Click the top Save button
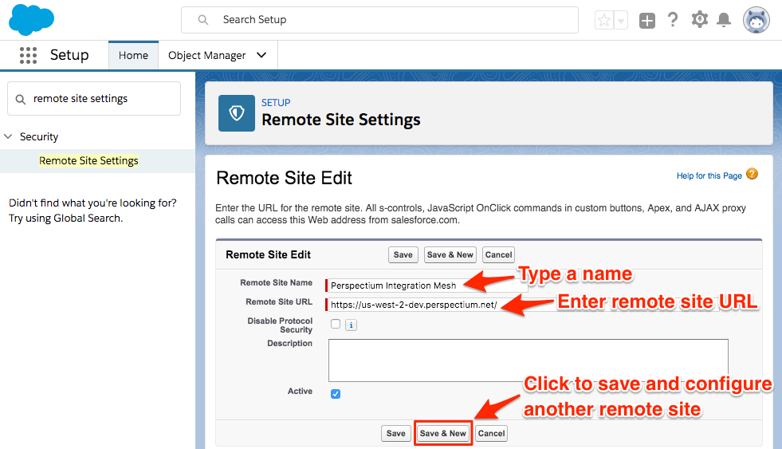The height and width of the screenshot is (449, 782). tap(403, 255)
